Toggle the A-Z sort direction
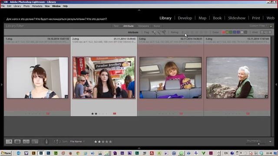Image resolution: width=278 pixels, height=156 pixels. point(57,142)
